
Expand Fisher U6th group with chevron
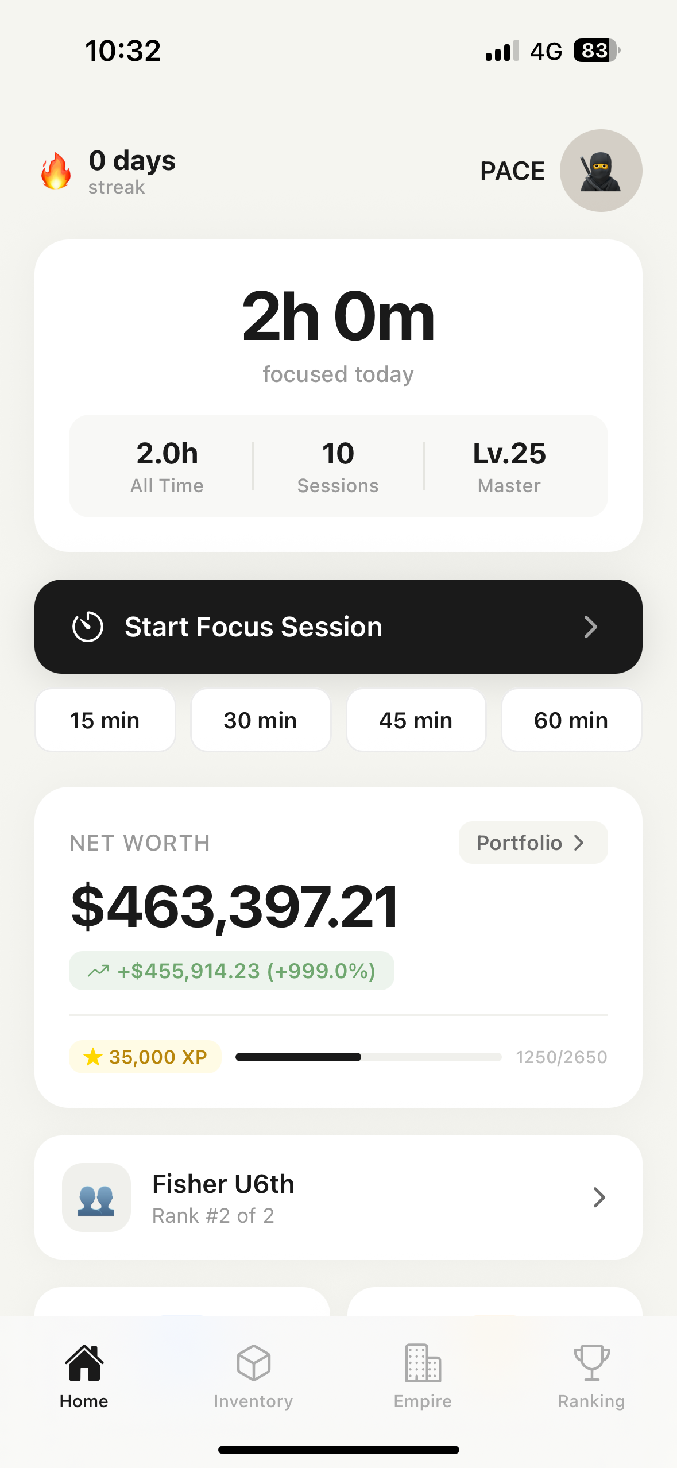[599, 1197]
